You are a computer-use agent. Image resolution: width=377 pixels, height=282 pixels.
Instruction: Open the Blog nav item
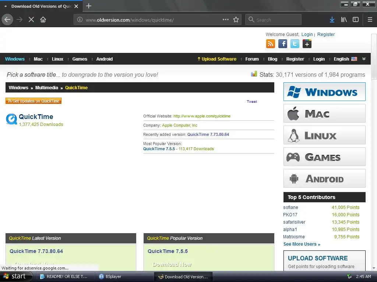click(272, 59)
